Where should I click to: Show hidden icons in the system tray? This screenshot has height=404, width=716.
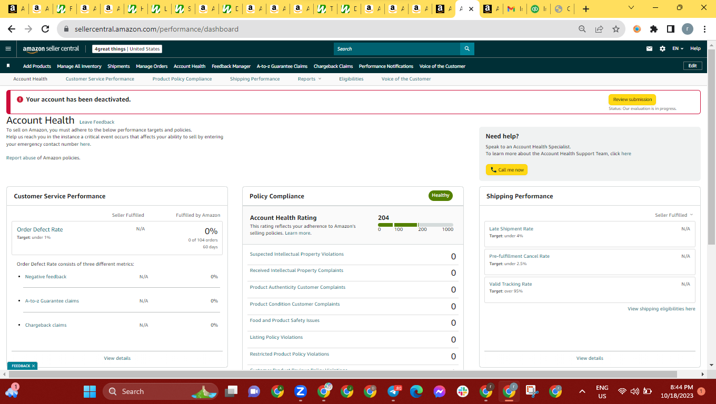(582, 391)
